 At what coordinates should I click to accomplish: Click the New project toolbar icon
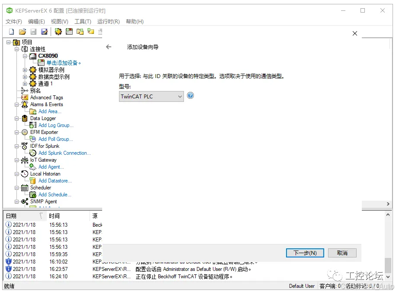(11, 32)
